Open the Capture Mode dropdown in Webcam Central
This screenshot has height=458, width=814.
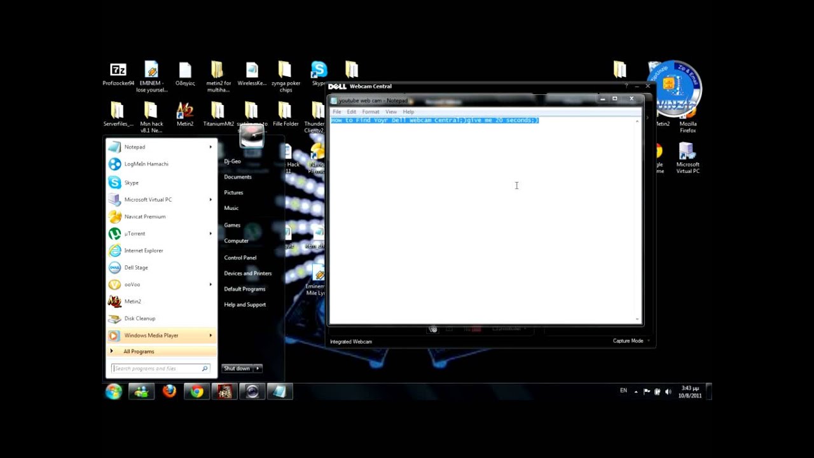coord(631,341)
